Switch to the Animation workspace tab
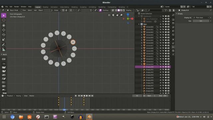 pos(54,7)
